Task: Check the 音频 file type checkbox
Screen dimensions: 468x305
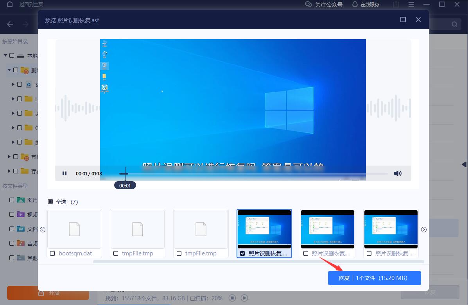Action: click(x=12, y=243)
